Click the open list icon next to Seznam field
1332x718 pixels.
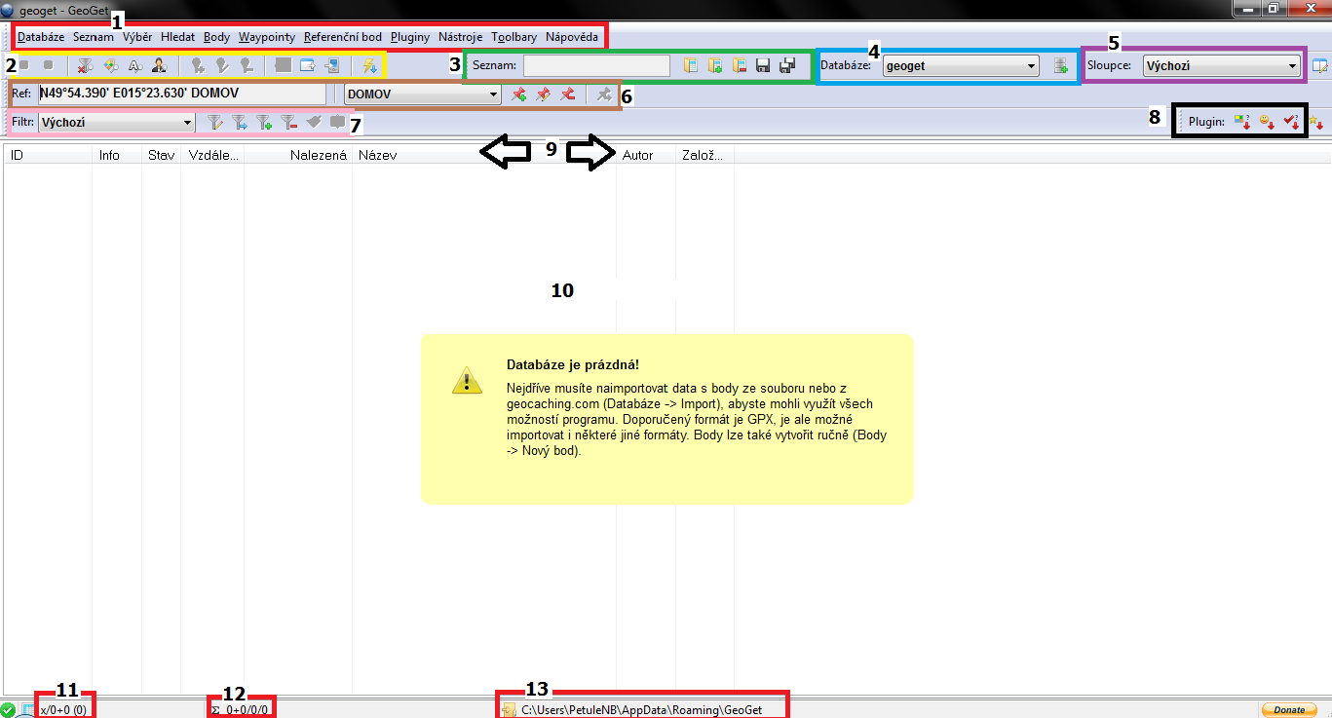[x=691, y=65]
